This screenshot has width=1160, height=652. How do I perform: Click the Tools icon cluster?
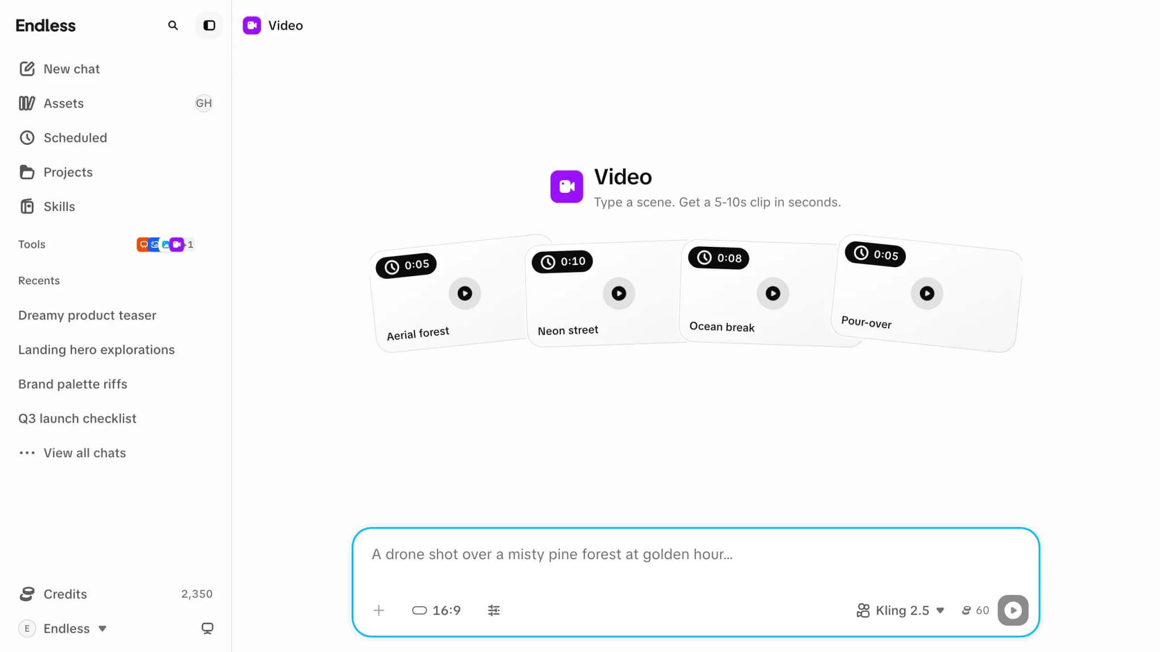165,244
